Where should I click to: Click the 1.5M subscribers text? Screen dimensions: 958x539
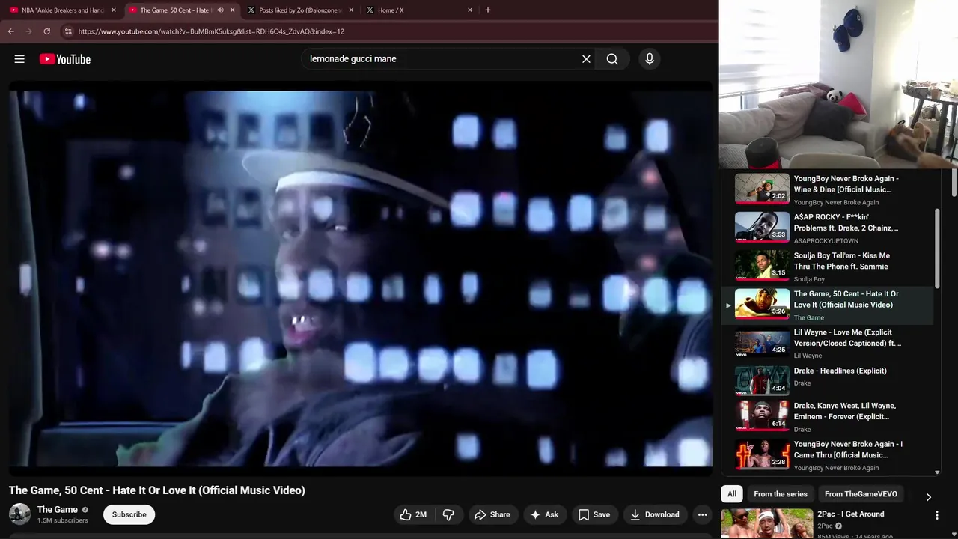point(62,520)
